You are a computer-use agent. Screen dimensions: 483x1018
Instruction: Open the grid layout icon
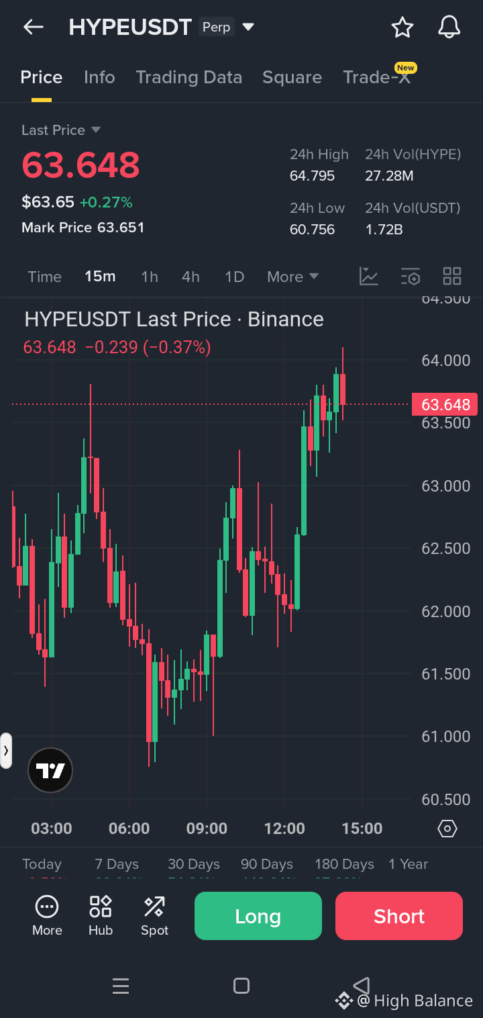click(x=452, y=276)
